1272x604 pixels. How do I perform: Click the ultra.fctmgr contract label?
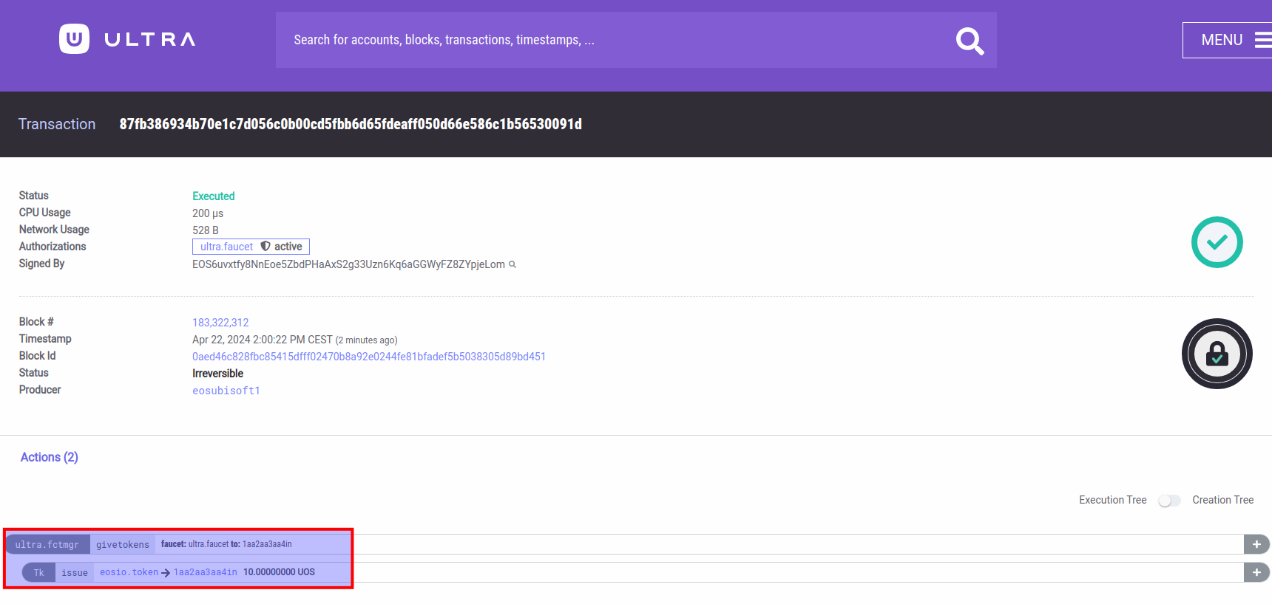pos(47,545)
